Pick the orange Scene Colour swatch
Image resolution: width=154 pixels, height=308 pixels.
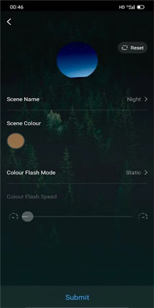coord(16,141)
